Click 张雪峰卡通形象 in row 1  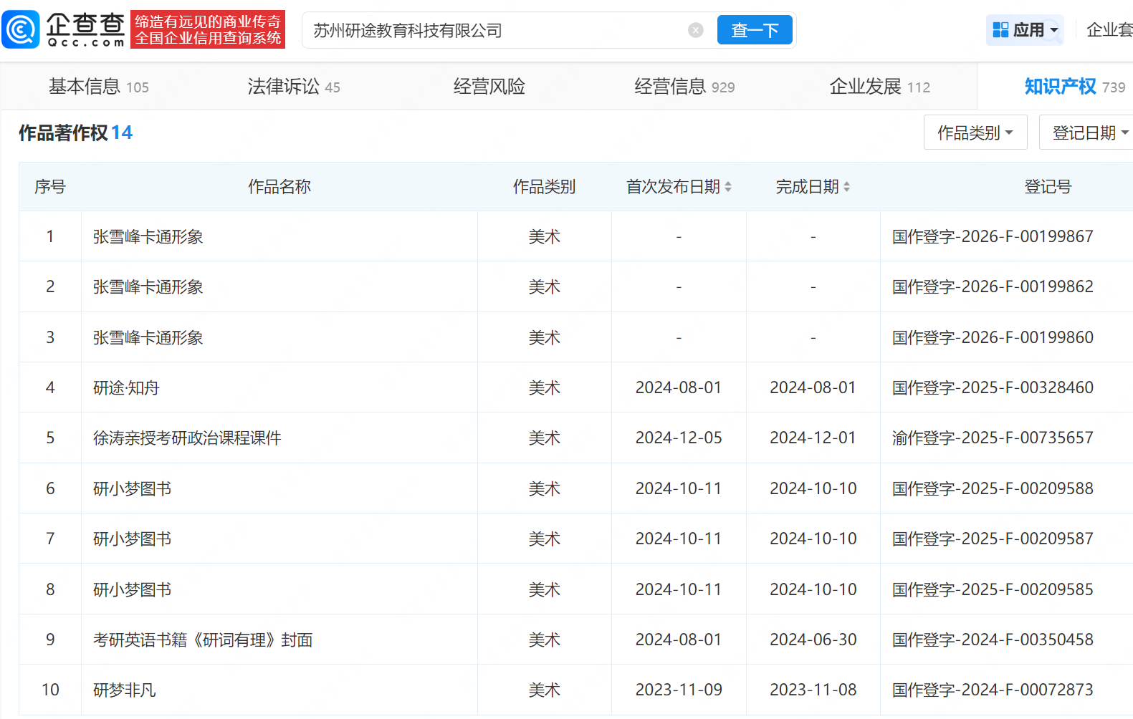(148, 237)
